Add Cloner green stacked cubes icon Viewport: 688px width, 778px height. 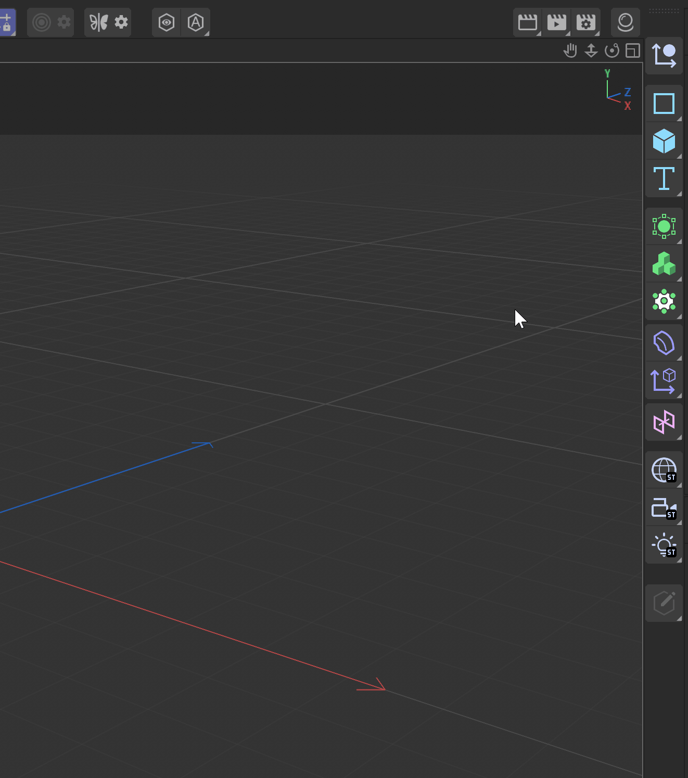[x=664, y=264]
